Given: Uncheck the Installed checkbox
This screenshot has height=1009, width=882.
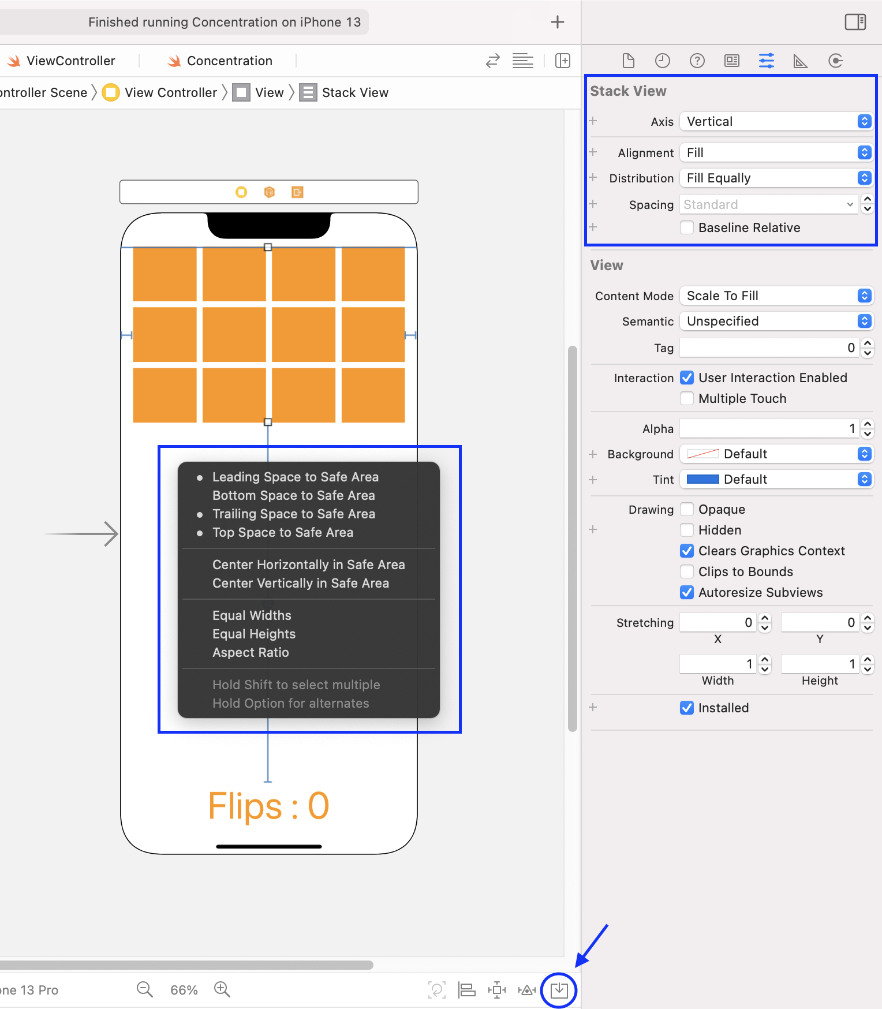Looking at the screenshot, I should (687, 708).
